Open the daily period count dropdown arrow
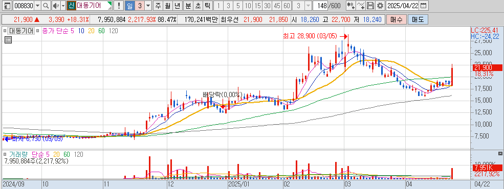504x189 pixels. pos(148,6)
